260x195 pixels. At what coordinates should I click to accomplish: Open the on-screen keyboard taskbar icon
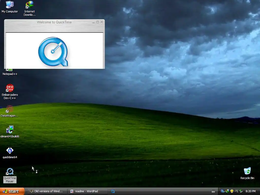[213, 191]
